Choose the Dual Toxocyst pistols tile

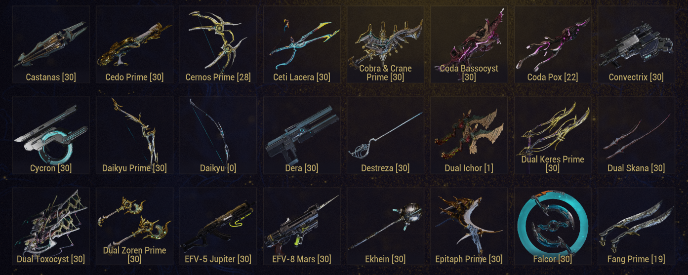[51, 226]
